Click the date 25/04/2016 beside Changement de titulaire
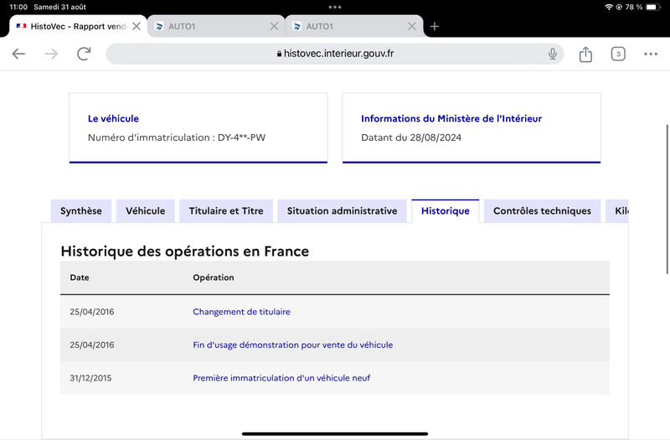This screenshot has height=440, width=670. (x=92, y=312)
